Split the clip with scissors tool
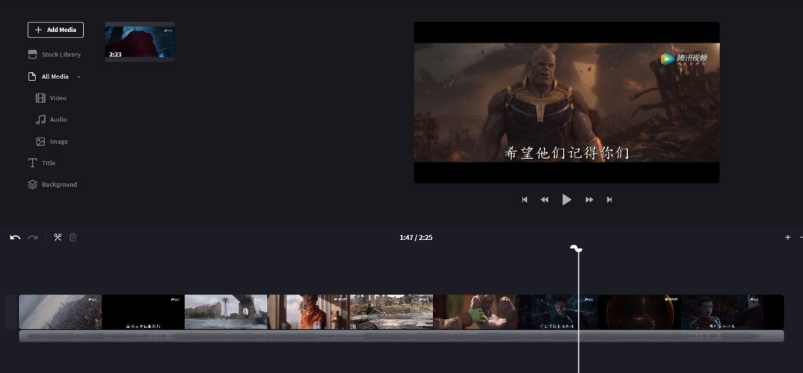Viewport: 803px width, 373px height. click(57, 237)
